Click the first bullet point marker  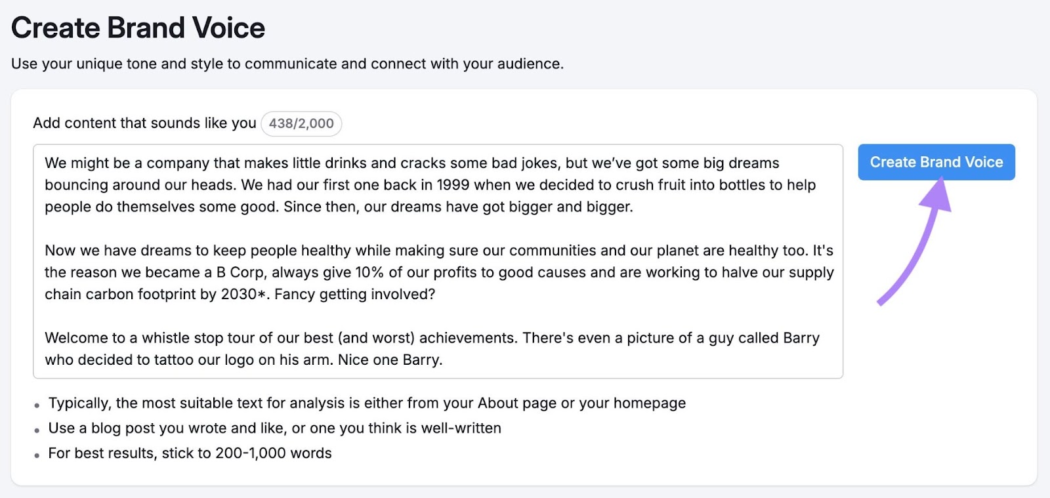(36, 404)
